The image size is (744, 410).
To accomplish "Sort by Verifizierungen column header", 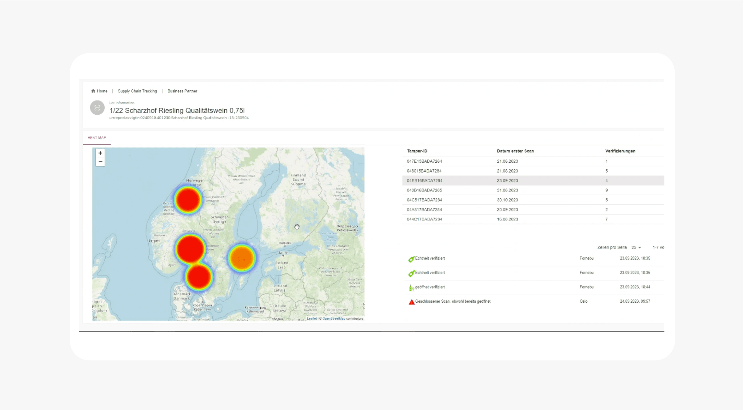I will tap(620, 151).
